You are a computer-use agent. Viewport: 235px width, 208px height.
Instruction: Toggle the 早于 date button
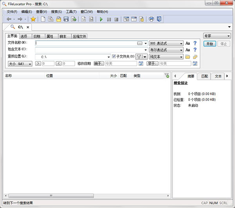coord(152,63)
